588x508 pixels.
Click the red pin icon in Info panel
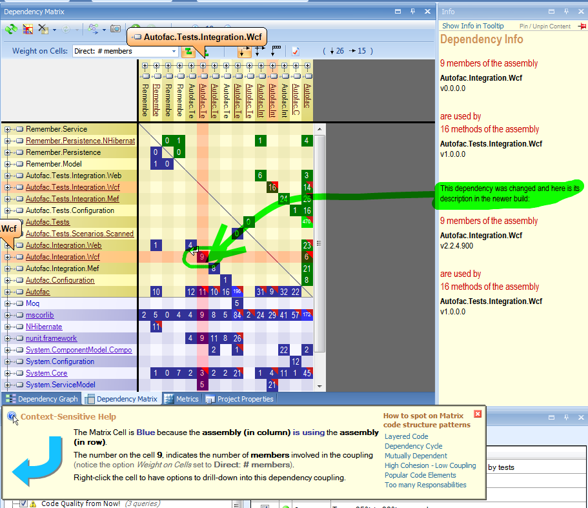tap(582, 26)
